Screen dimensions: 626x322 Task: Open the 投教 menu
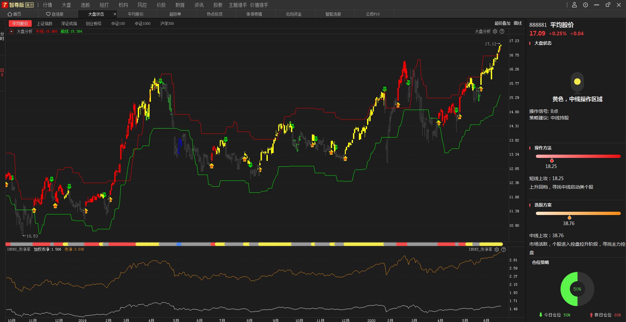click(218, 5)
